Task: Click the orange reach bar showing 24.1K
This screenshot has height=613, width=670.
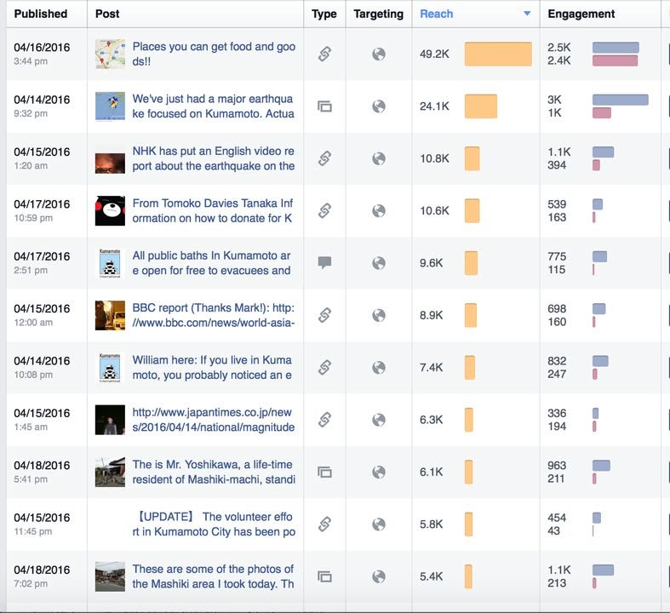Action: tap(481, 106)
